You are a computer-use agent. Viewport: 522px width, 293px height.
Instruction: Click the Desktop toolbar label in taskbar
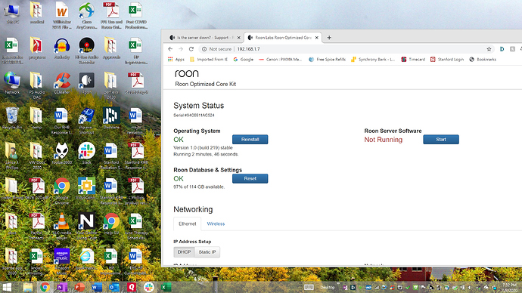(327, 288)
